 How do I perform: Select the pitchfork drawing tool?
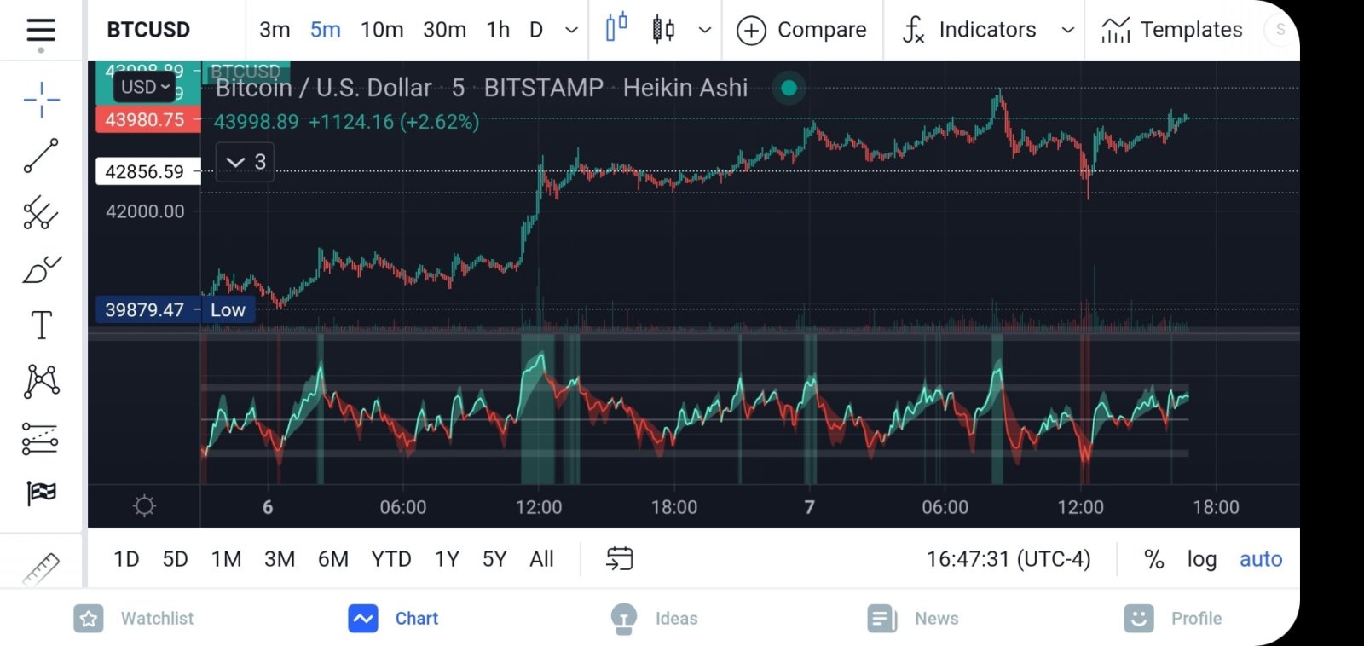click(x=41, y=212)
